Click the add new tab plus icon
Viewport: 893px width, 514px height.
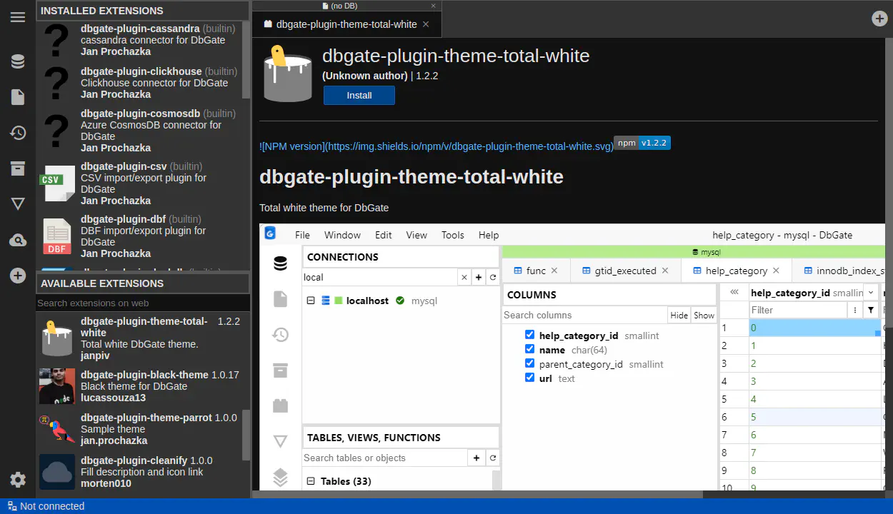pos(879,19)
